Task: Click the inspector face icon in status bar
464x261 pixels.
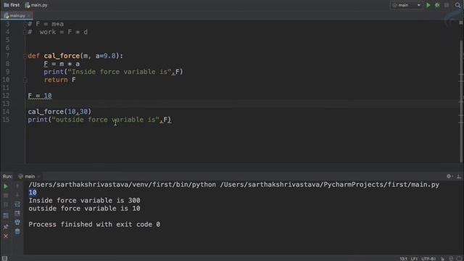Action: (451, 259)
